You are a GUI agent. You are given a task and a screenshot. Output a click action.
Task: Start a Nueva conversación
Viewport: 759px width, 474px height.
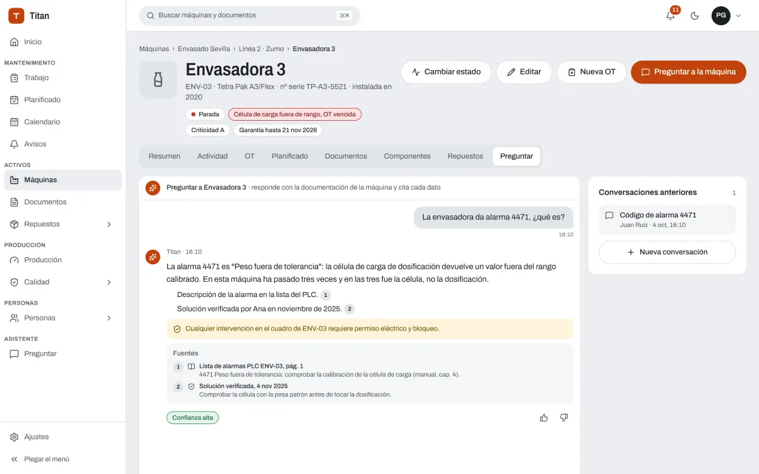coord(667,252)
